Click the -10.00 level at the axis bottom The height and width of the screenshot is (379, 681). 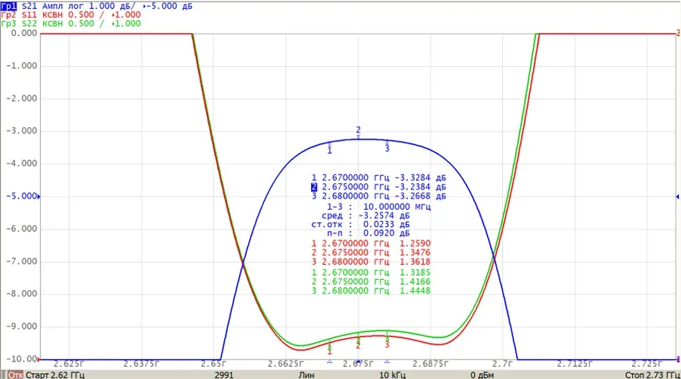coord(22,359)
